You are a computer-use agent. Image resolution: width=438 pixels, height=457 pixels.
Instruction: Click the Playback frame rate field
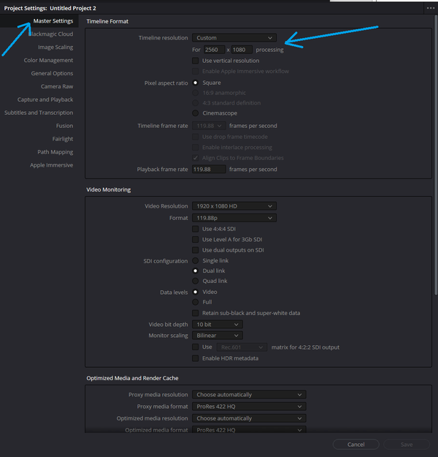[x=208, y=169]
